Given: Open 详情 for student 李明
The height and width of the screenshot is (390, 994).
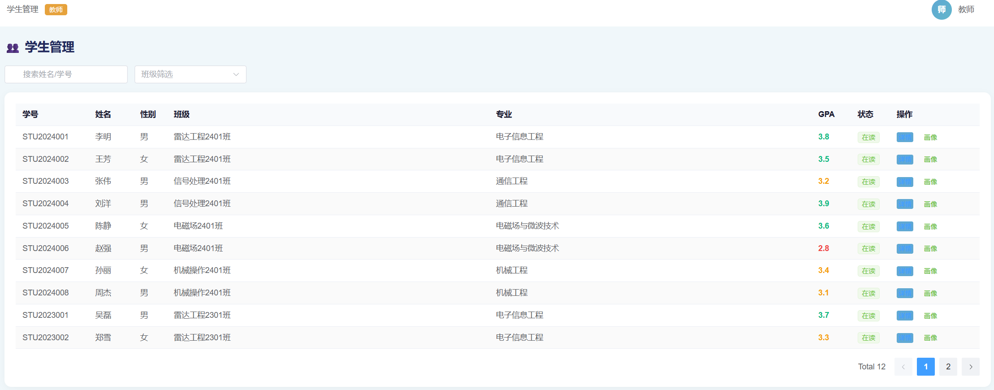Looking at the screenshot, I should tap(904, 137).
